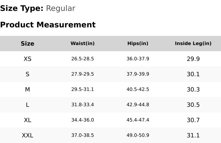
Task: Select the XXL size row label
Action: pos(27,135)
